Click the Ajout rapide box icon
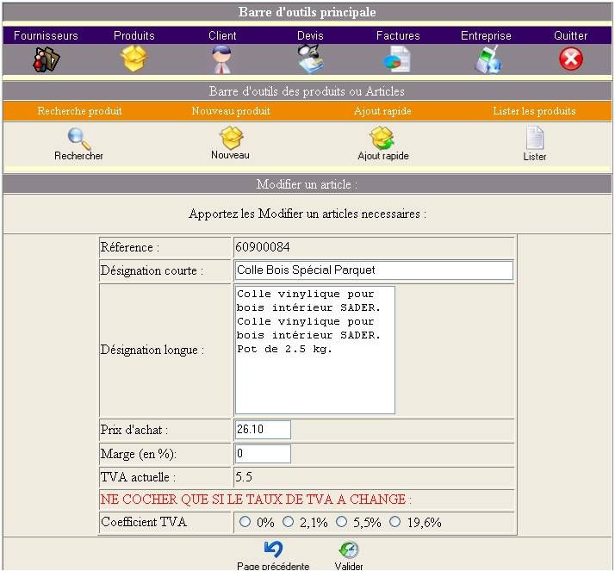The width and height of the screenshot is (615, 571). click(382, 138)
